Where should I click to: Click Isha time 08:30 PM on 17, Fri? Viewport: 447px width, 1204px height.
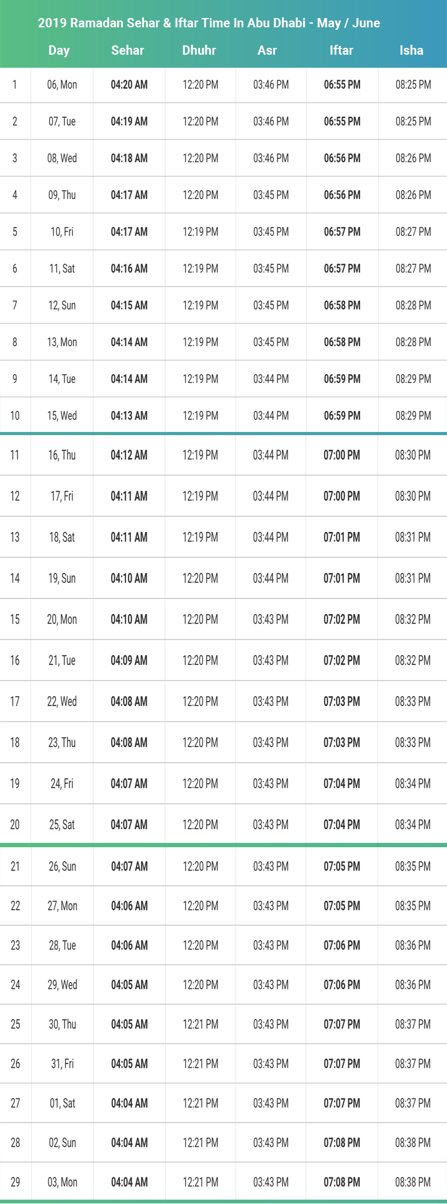coord(413,497)
